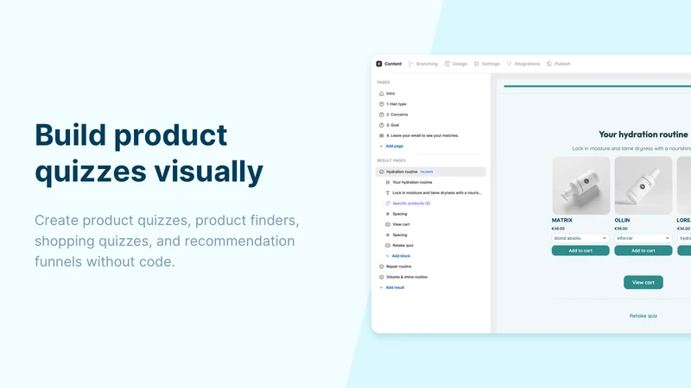
Task: Click the form icon beside email page
Action: tap(382, 135)
